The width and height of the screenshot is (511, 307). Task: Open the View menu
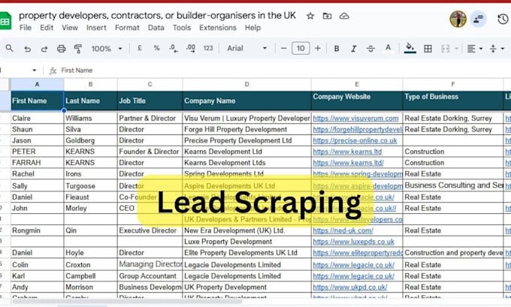(x=70, y=28)
